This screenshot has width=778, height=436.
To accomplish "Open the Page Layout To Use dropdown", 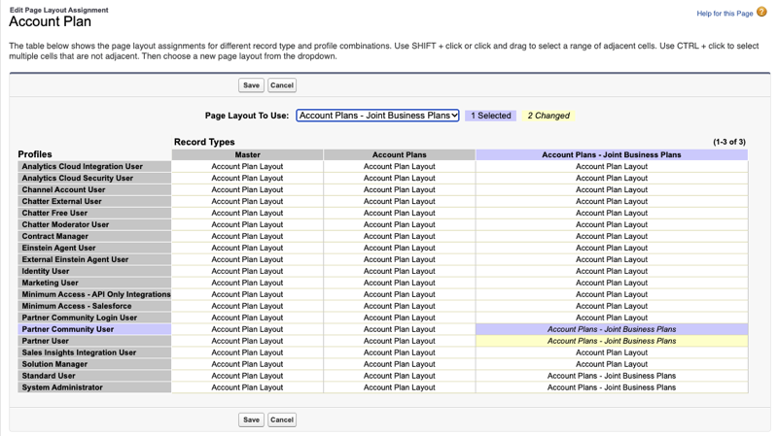I will pos(377,116).
